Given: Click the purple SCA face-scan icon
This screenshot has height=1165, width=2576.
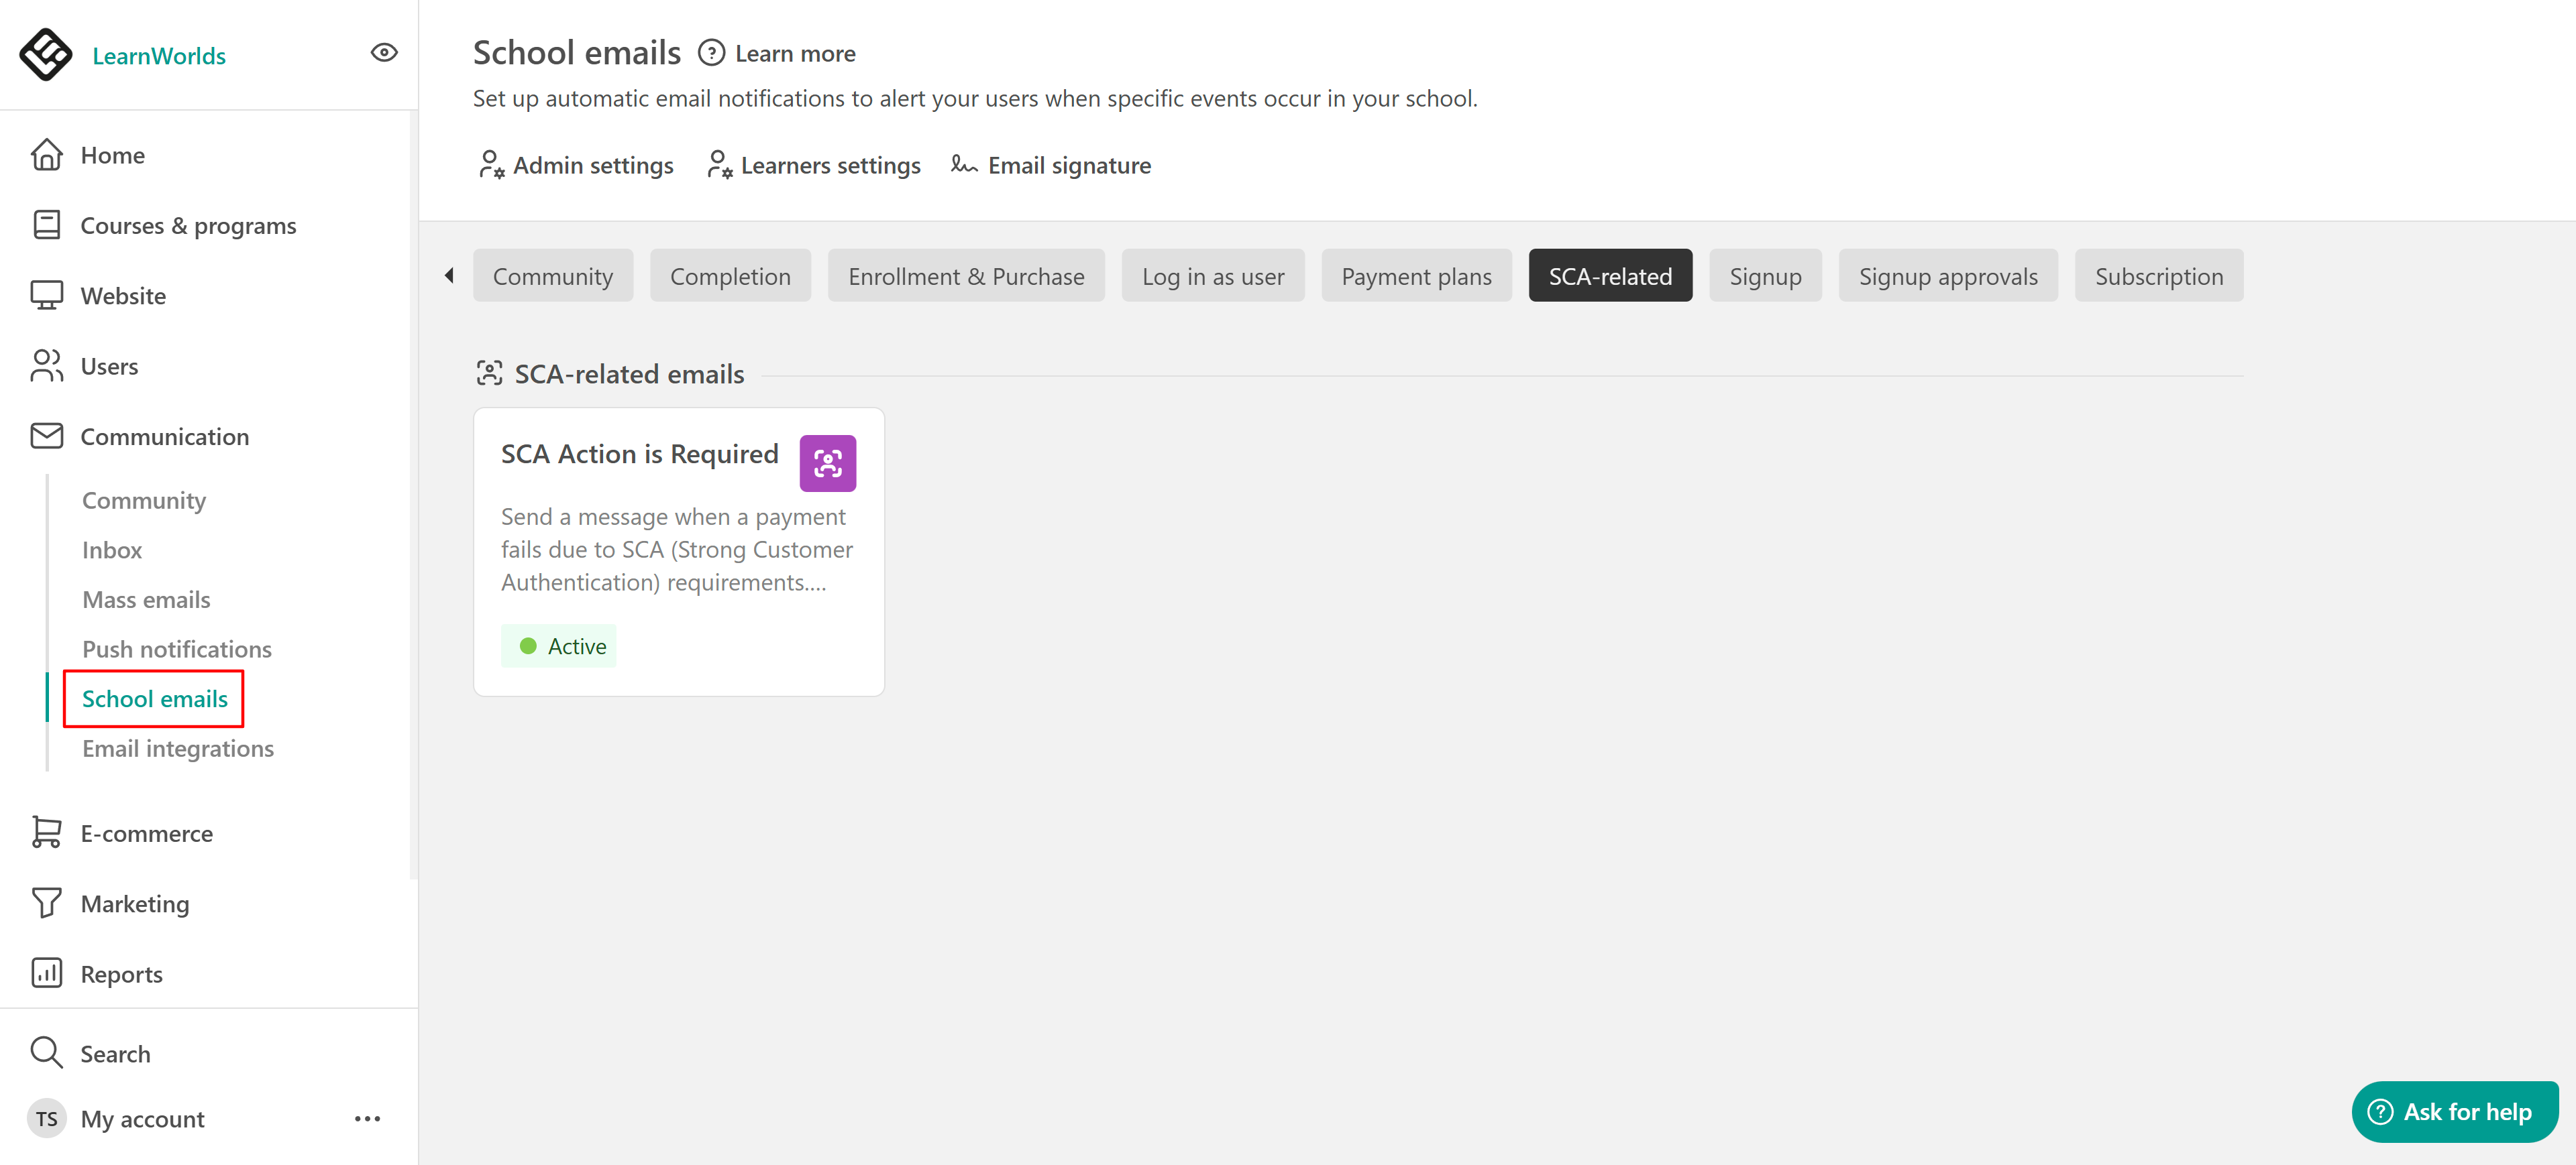Looking at the screenshot, I should point(827,464).
